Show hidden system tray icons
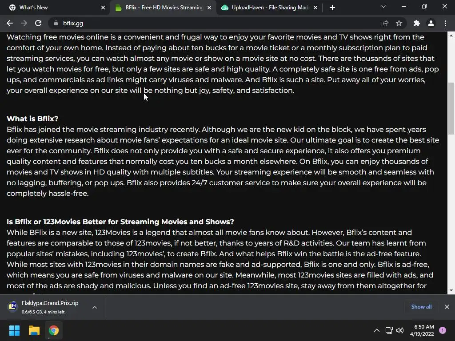The image size is (455, 341). click(377, 330)
